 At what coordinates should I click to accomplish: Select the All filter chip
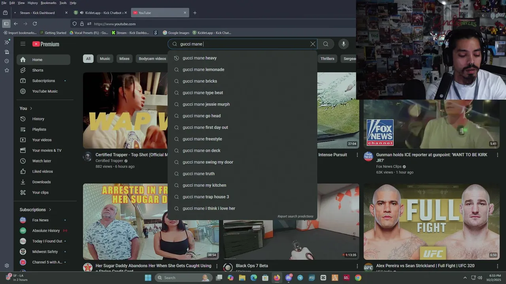point(88,59)
